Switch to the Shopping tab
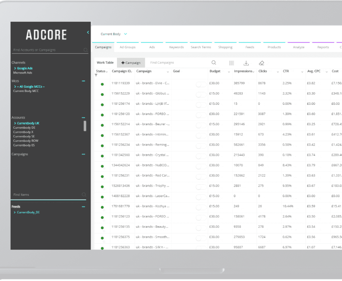Viewport: 342px width, 281px height. pos(225,47)
